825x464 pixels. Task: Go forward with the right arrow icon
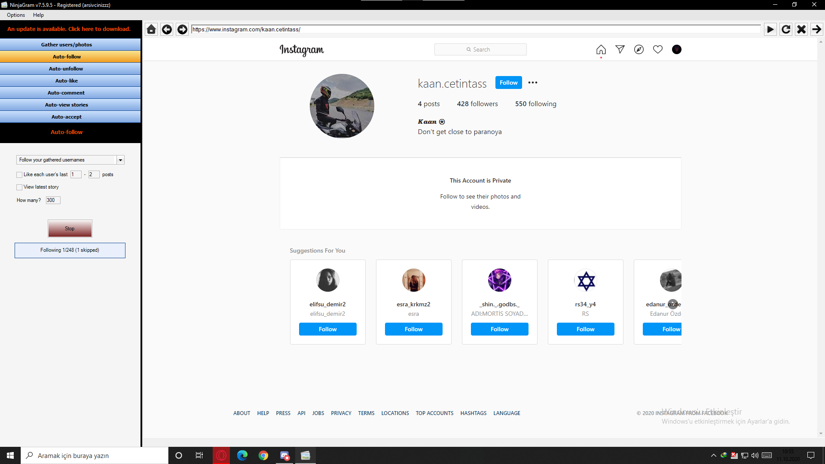click(182, 29)
